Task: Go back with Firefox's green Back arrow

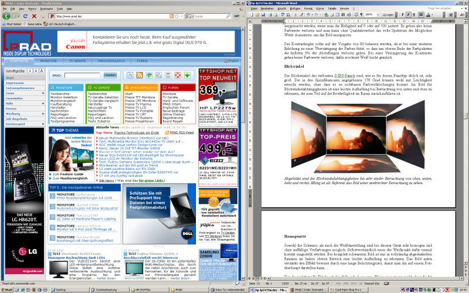Action: tap(6, 16)
